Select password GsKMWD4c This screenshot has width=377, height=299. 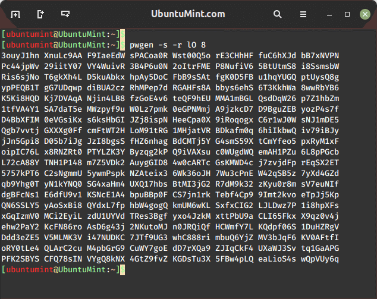tap(234, 163)
